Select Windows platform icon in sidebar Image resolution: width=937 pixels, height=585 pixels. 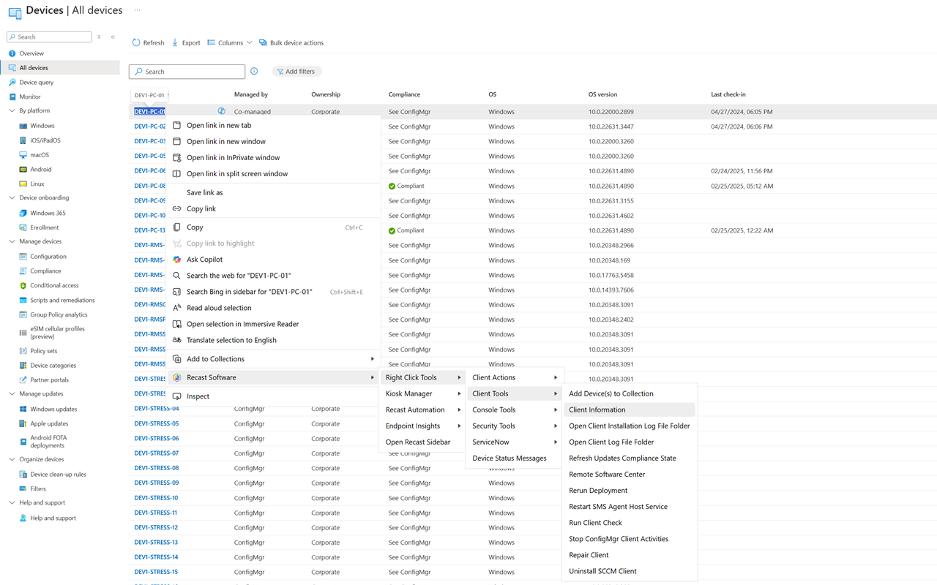[23, 126]
